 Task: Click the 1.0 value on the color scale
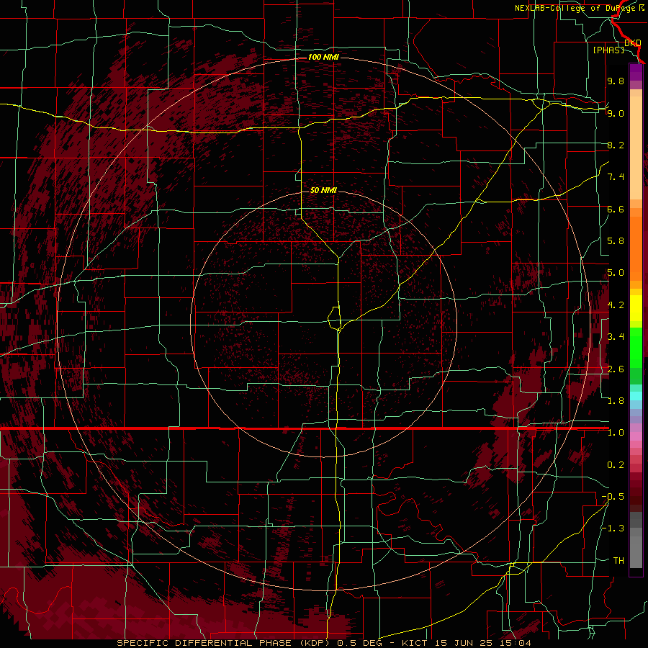616,433
